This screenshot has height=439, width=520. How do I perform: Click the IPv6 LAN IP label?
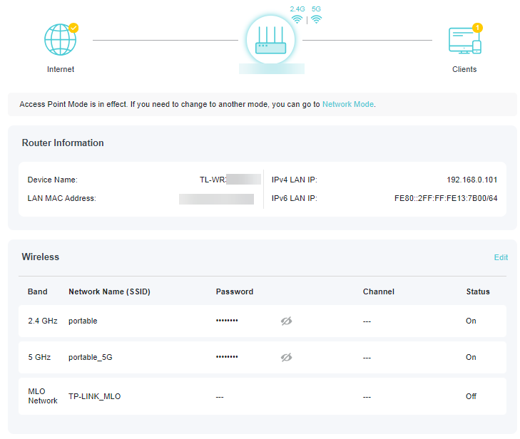tap(294, 198)
